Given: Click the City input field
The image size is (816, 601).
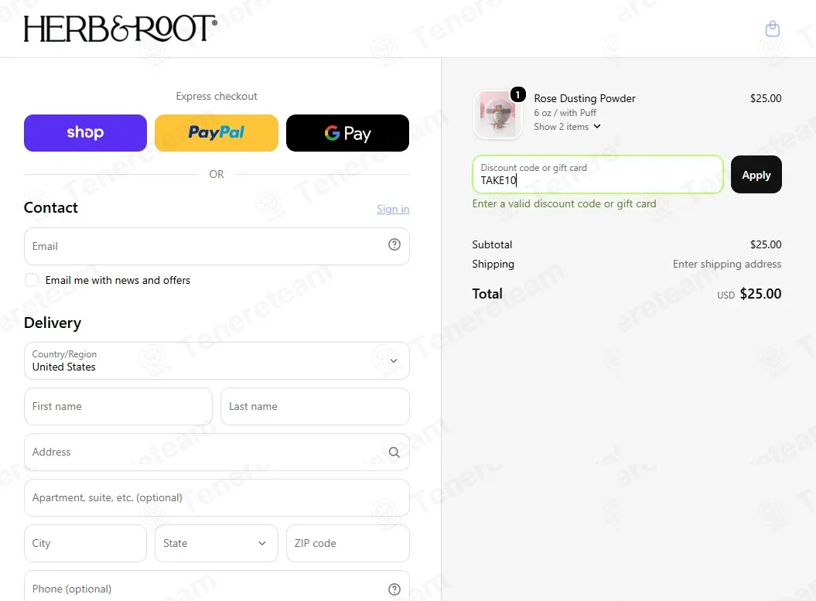Looking at the screenshot, I should click(85, 543).
